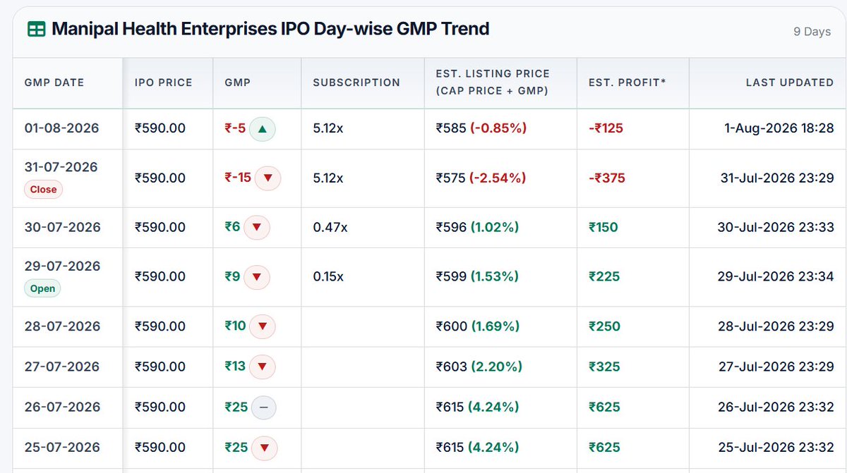
Task: Click the ₹225 estimated profit
Action: pyautogui.click(x=604, y=277)
